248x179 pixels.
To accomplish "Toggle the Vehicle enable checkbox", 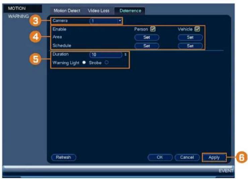I will pyautogui.click(x=197, y=29).
